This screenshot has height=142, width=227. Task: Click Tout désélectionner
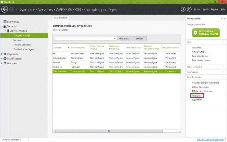click(201, 60)
